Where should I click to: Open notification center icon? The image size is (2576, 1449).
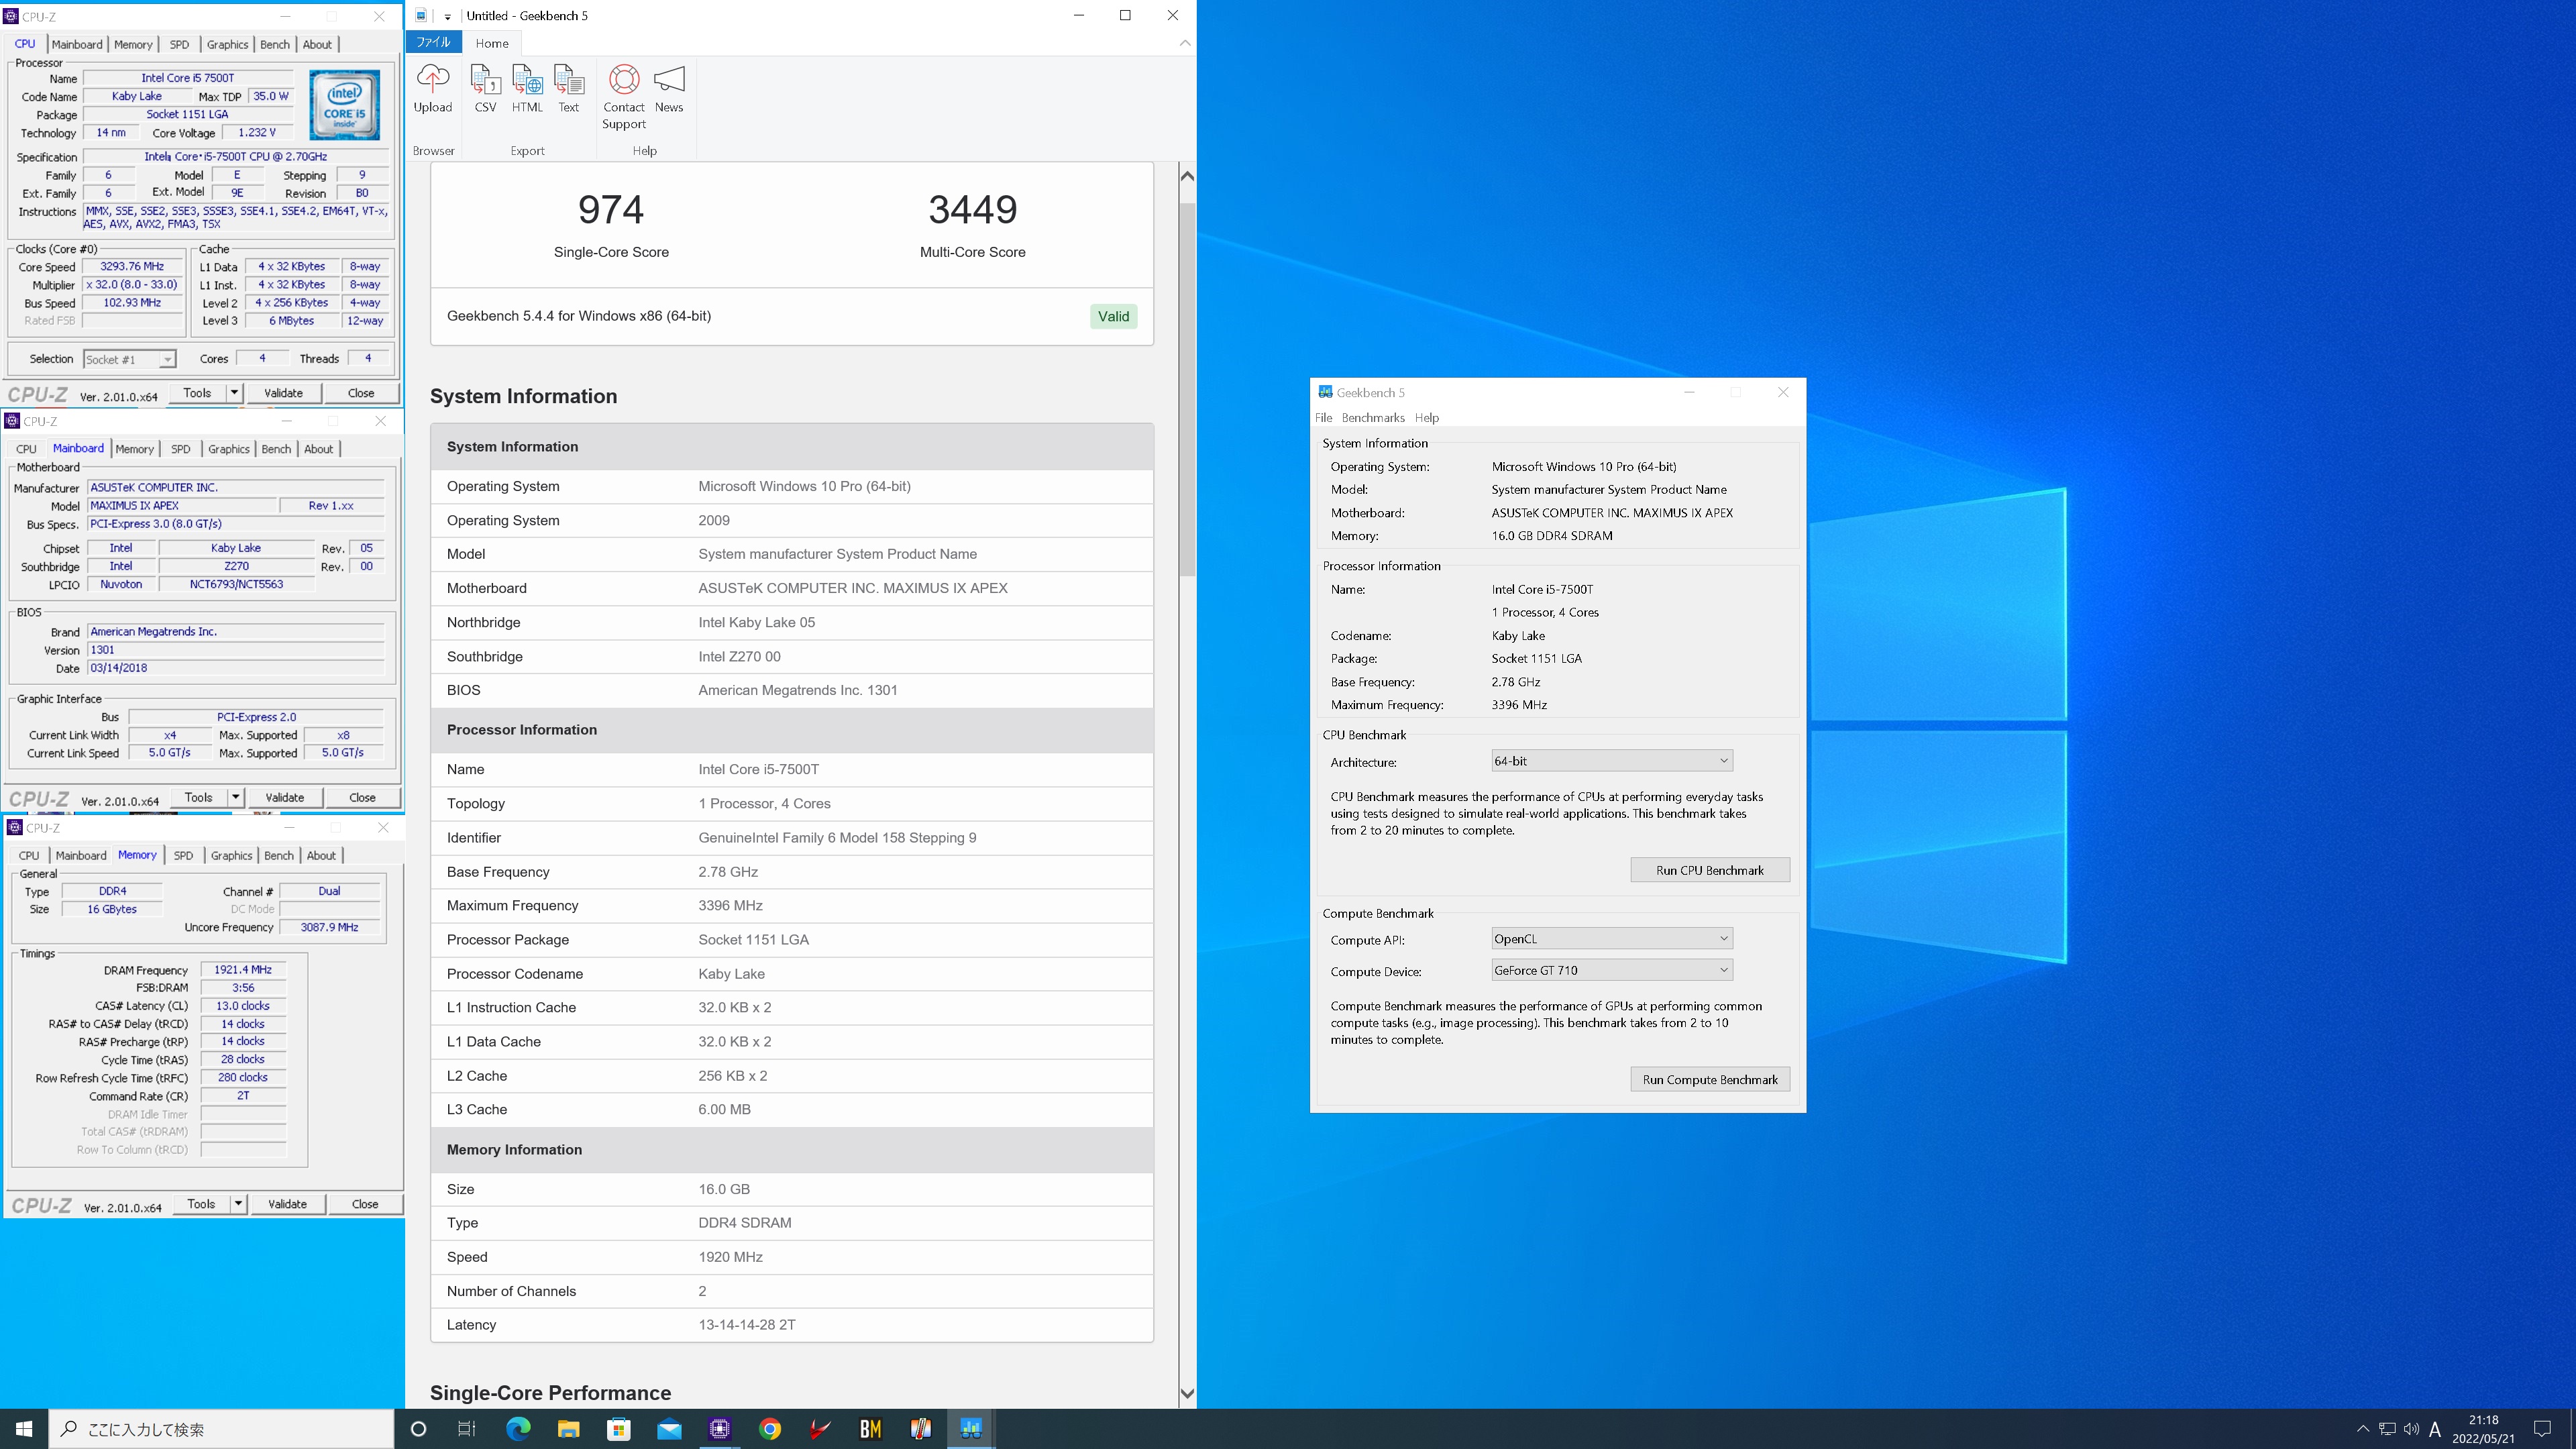(2542, 1429)
